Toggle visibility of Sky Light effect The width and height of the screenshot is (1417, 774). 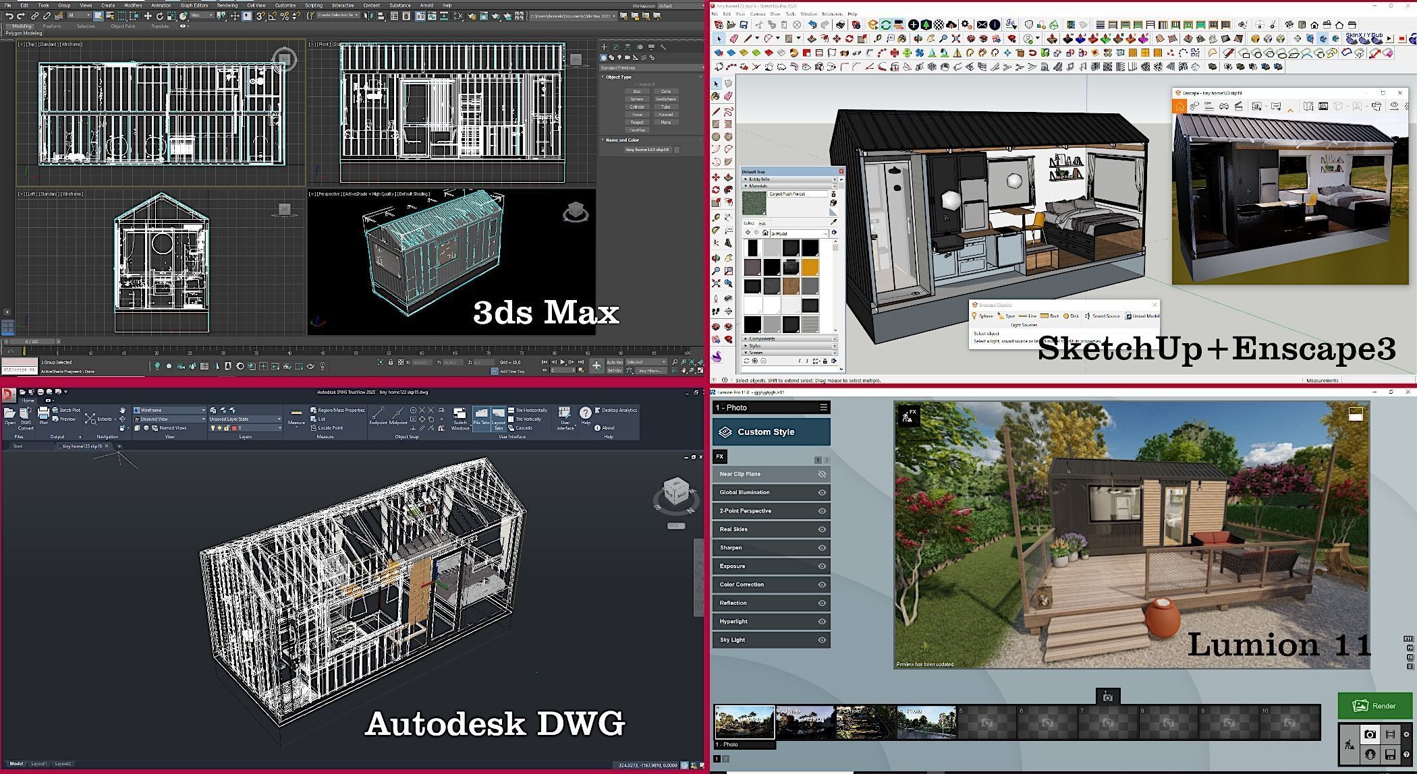(x=822, y=640)
